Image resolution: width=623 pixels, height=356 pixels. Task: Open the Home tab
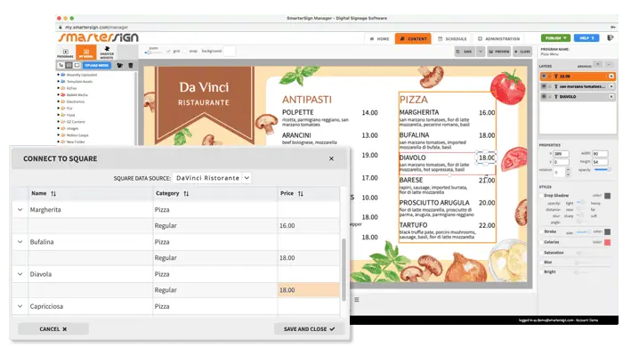click(x=379, y=38)
